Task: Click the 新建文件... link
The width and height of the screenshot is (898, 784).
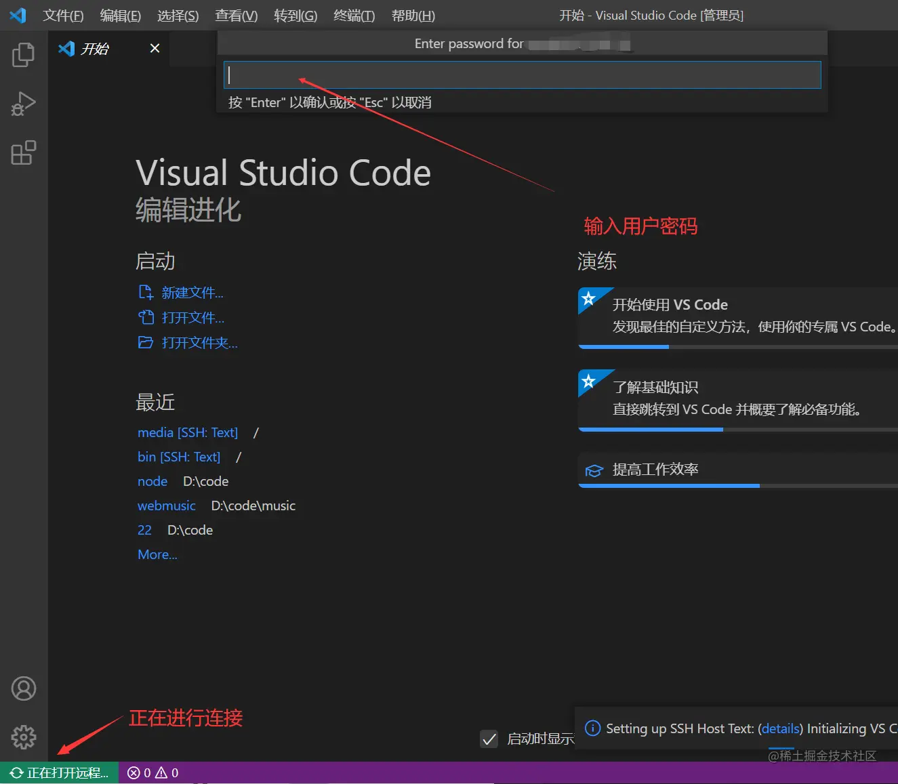Action: click(192, 293)
